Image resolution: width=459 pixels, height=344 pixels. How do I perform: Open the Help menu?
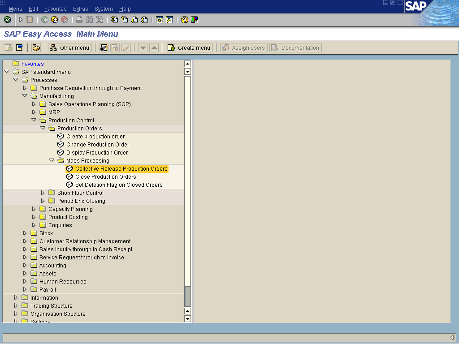[125, 9]
